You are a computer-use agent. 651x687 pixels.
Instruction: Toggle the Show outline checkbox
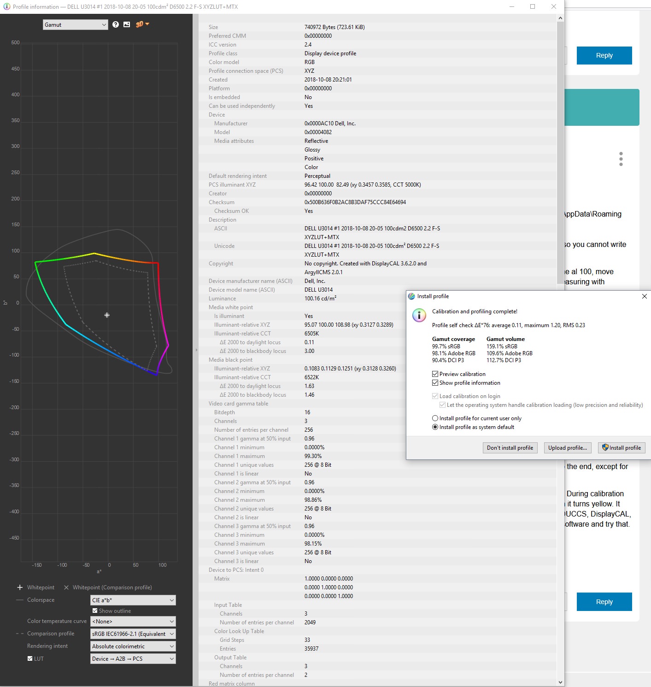click(95, 611)
